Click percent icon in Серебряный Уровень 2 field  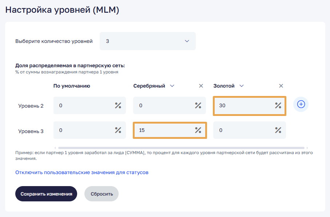198,106
